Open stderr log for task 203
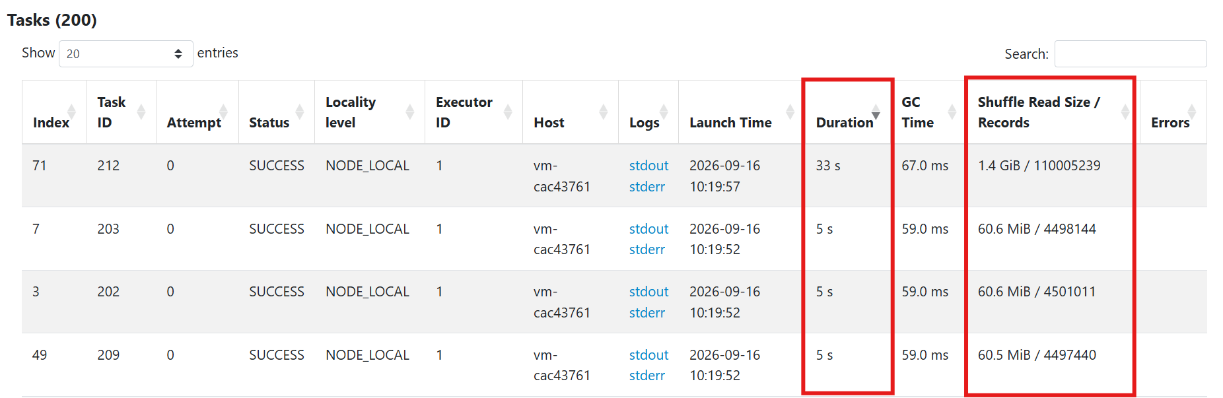 [647, 249]
